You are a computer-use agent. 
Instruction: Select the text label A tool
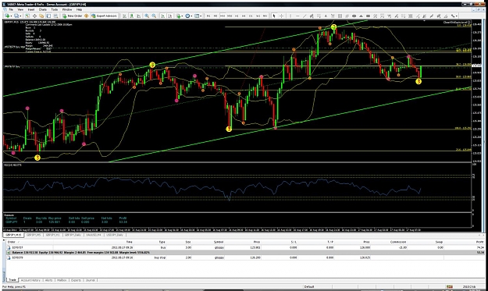326,16
